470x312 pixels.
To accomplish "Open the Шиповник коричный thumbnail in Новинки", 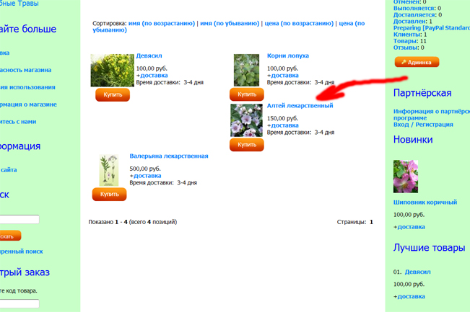I will click(406, 177).
